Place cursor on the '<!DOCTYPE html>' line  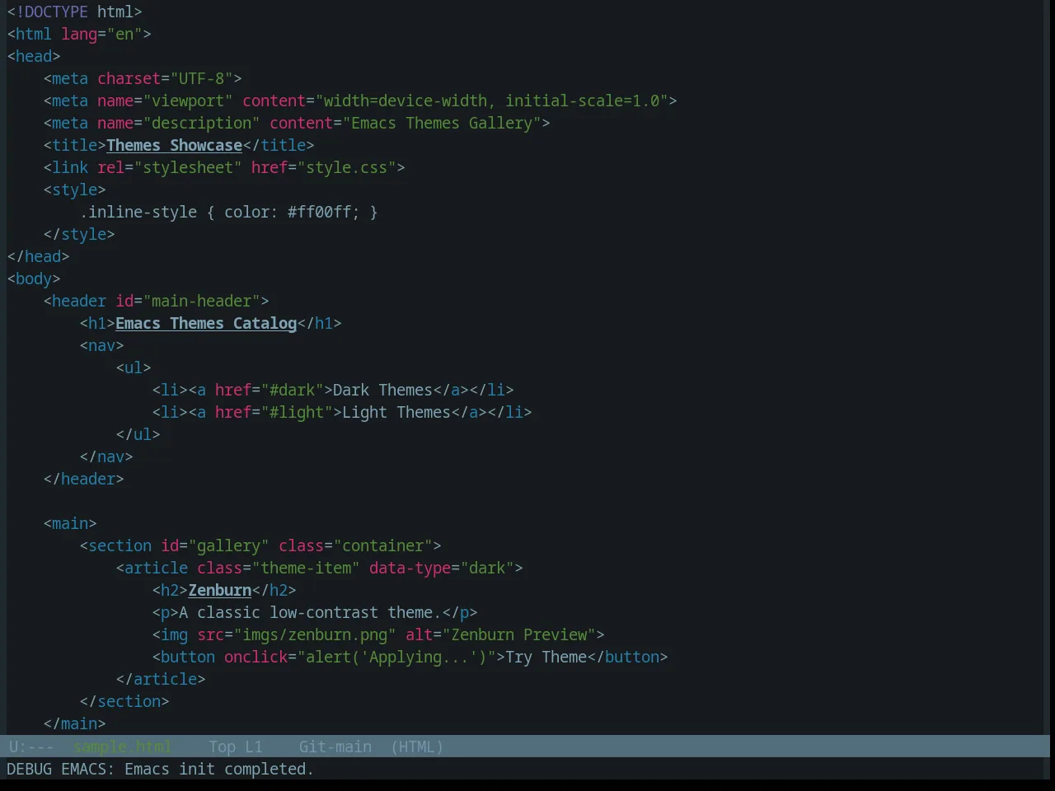click(74, 12)
